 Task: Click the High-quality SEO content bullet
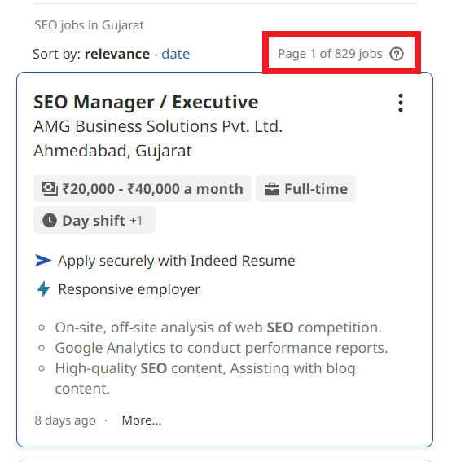tap(205, 379)
